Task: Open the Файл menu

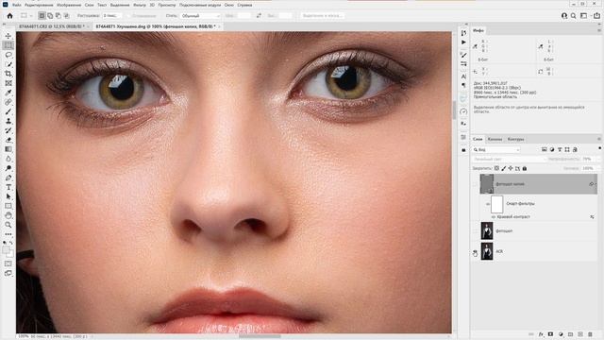Action: click(17, 5)
